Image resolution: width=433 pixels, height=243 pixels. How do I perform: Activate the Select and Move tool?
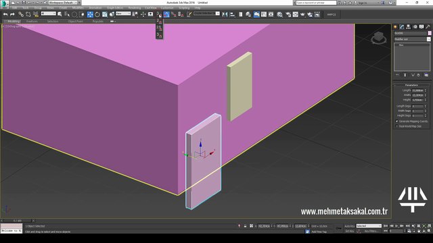[90, 14]
